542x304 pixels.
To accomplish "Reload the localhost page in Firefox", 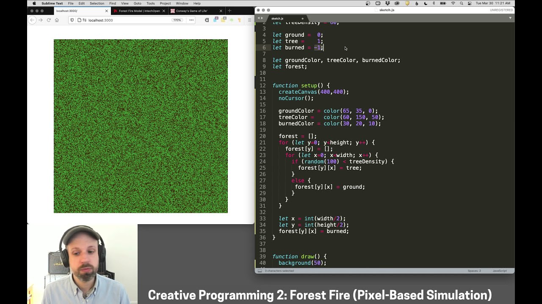I will click(x=49, y=20).
